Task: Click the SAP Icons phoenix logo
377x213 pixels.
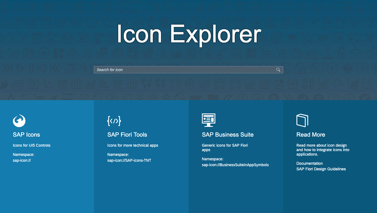Action: (x=19, y=120)
